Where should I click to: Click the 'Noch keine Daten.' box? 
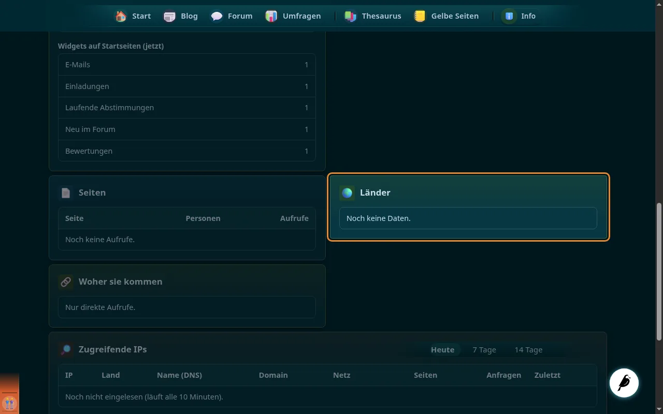coord(468,218)
